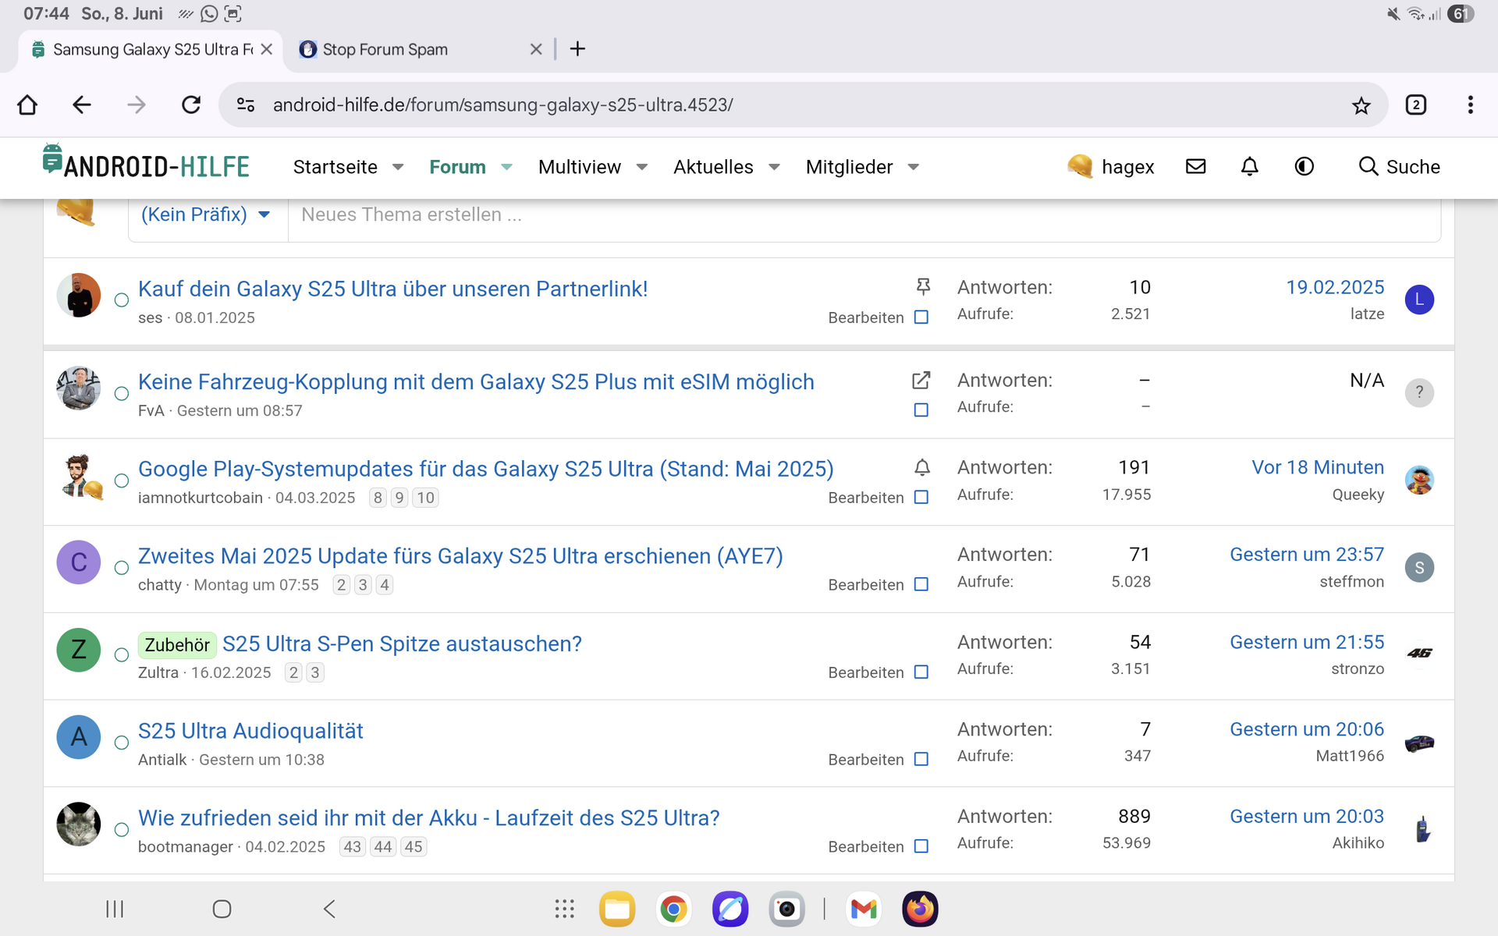
Task: Go back with the browser back arrow
Action: 81,105
